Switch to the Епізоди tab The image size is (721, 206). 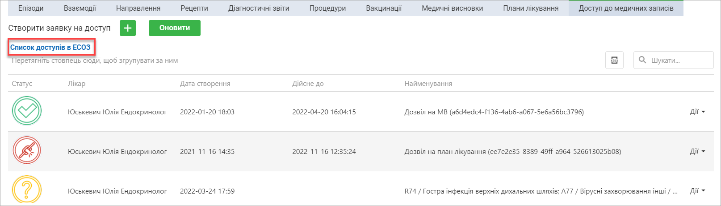point(31,8)
